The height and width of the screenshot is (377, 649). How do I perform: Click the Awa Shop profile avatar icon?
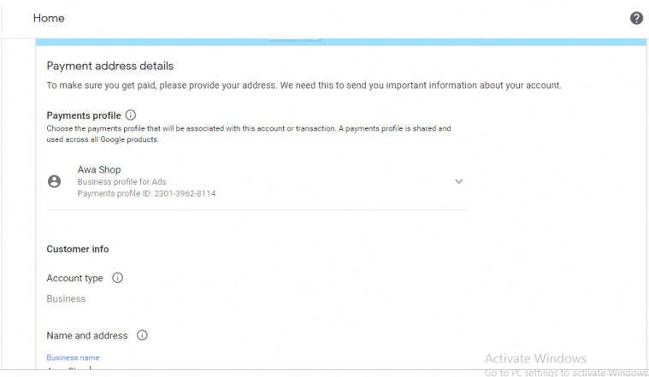(55, 181)
